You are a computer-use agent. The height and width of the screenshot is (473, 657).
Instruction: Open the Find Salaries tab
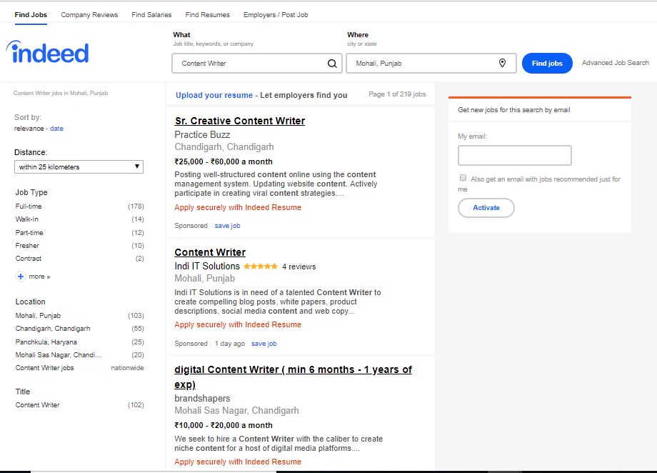tap(151, 15)
